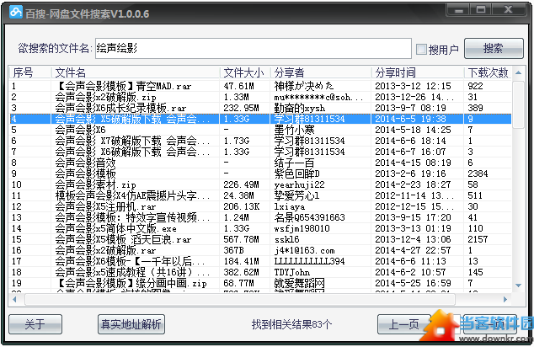Select row 会声会影x5简体中文版.exe
Screen dimensions: 534x347
point(260,228)
